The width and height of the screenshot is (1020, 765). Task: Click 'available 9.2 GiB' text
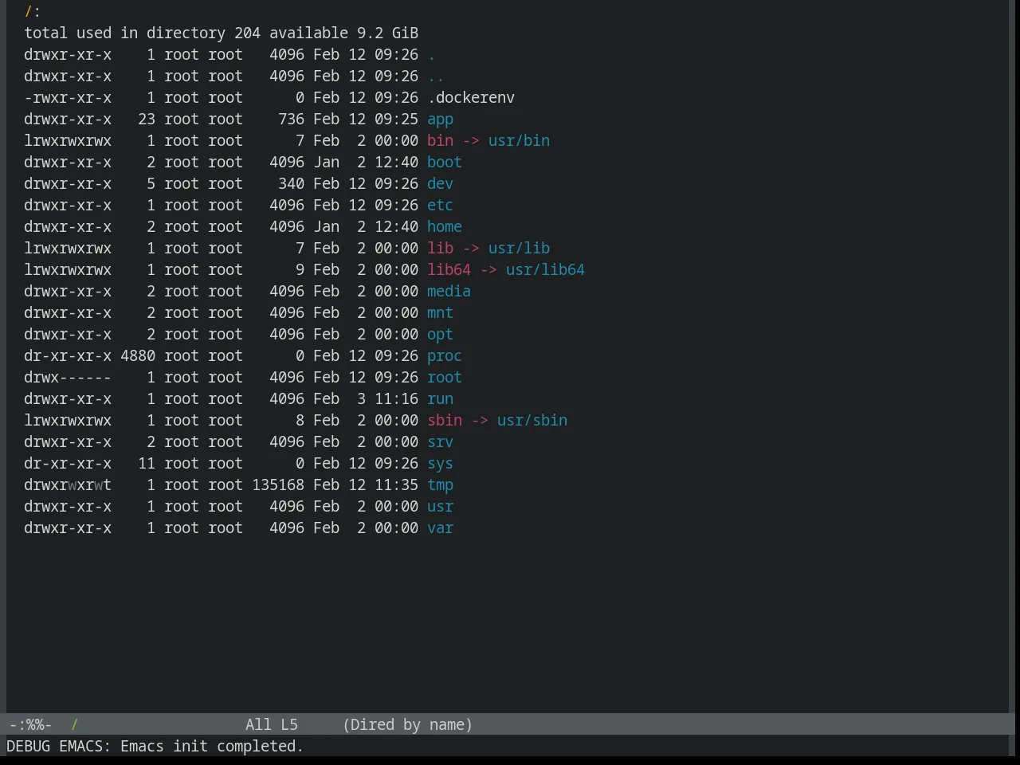tap(343, 33)
